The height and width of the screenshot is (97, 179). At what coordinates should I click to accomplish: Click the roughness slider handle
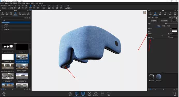pos(162,35)
